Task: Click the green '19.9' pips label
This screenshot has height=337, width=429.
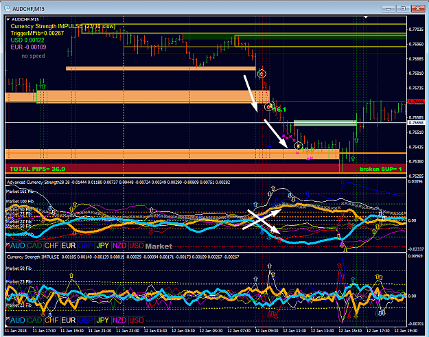Action: click(308, 150)
